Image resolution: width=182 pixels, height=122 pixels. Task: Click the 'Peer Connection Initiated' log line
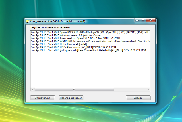click(88, 50)
